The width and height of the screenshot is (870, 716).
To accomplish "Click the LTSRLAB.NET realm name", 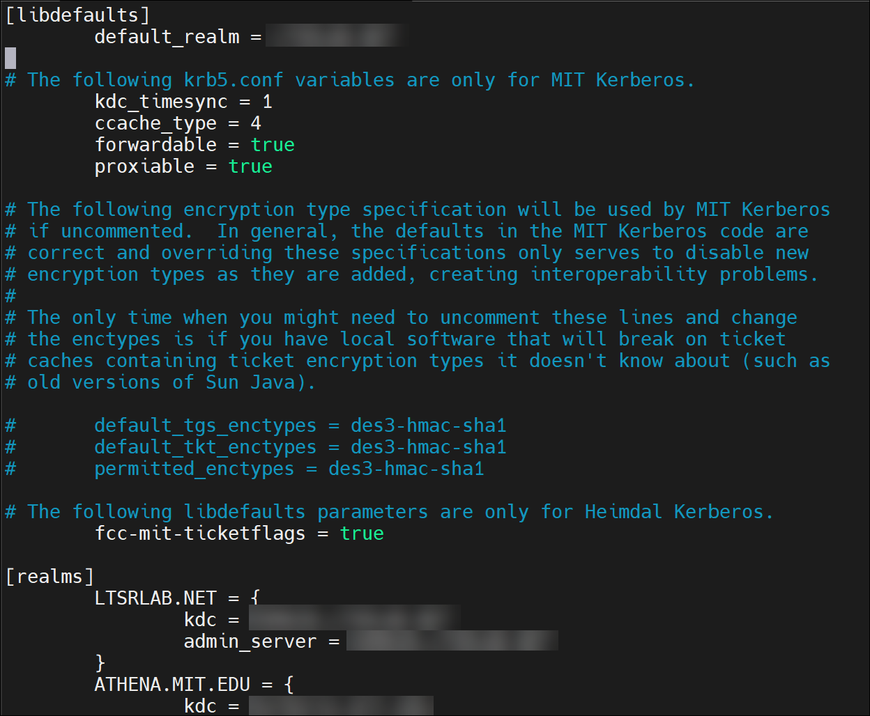I will pyautogui.click(x=155, y=598).
